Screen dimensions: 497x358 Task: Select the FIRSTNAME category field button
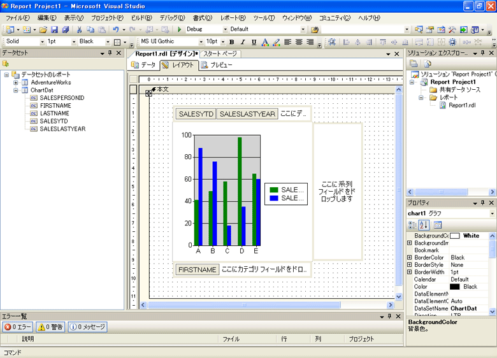point(197,269)
